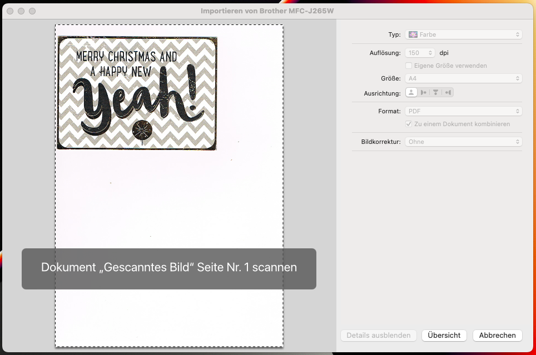Expand the Format dropdown showing PDF
The width and height of the screenshot is (536, 355).
click(x=464, y=111)
